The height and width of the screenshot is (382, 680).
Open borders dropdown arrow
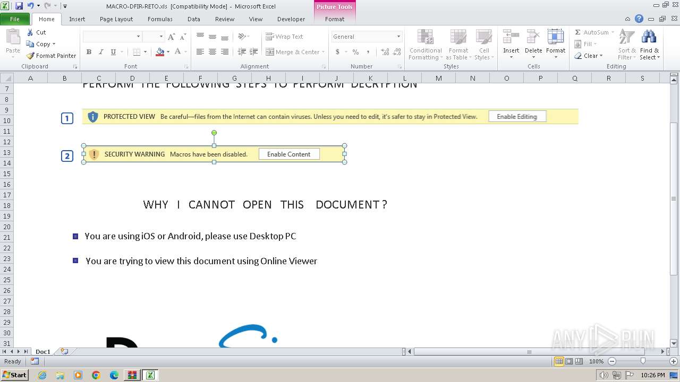pyautogui.click(x=145, y=52)
